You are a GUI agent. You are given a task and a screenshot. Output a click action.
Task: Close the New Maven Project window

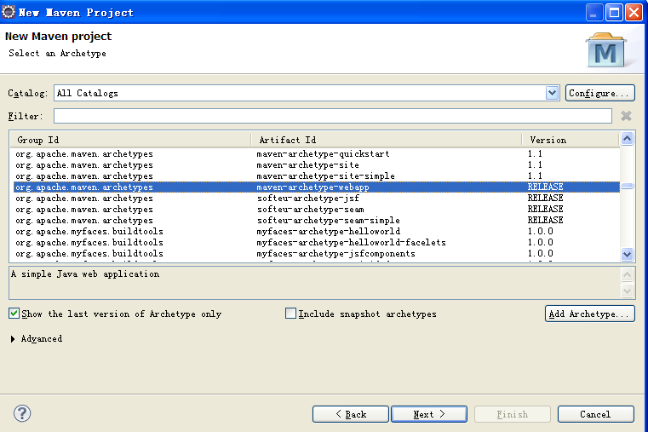pyautogui.click(x=634, y=13)
